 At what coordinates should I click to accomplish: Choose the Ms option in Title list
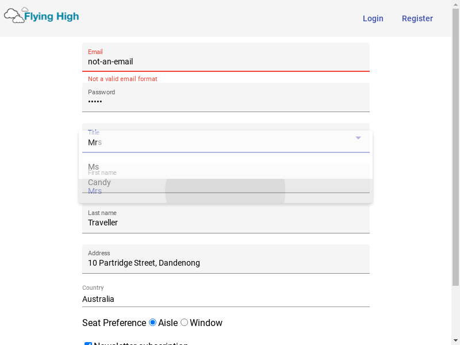coord(225,167)
